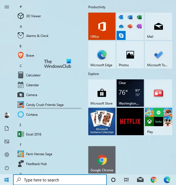Click the letter C section header
The height and width of the screenshot is (185, 176).
click(x=21, y=66)
